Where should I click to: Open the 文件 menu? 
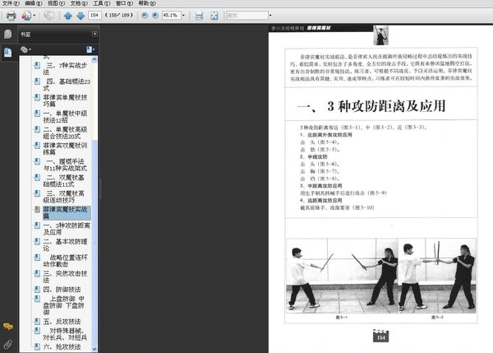pos(11,3)
